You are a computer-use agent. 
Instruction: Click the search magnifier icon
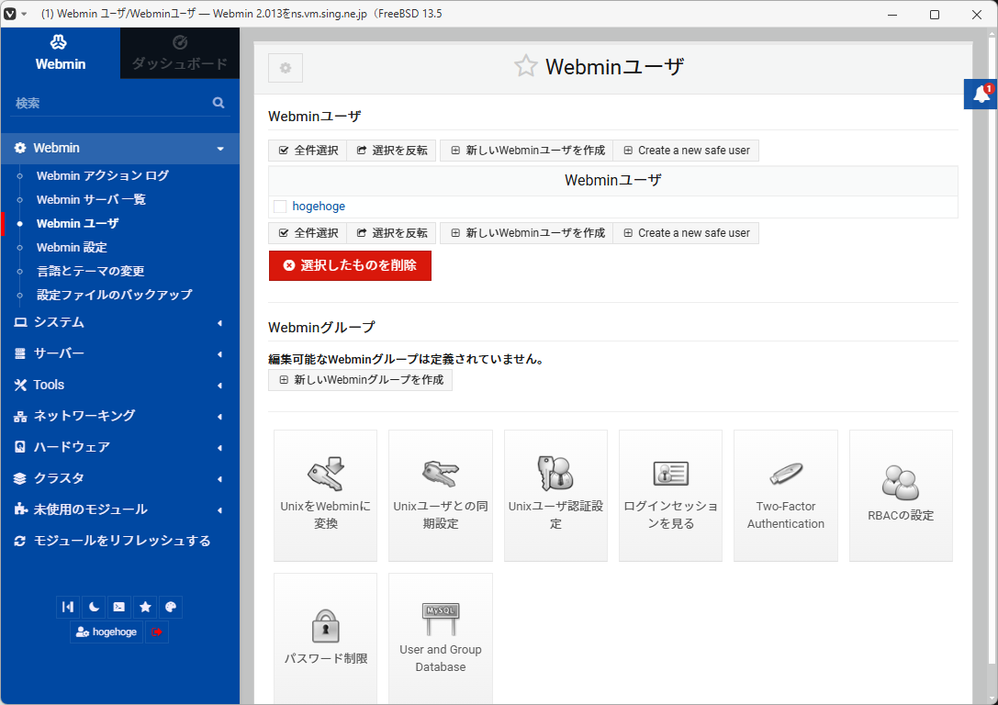[219, 103]
